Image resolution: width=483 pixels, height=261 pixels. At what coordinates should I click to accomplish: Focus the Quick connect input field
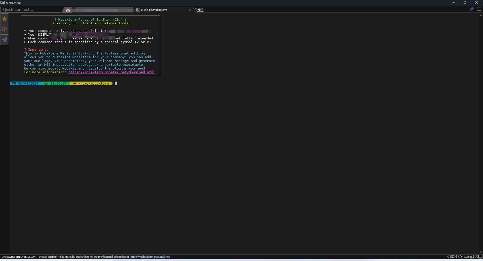30,10
